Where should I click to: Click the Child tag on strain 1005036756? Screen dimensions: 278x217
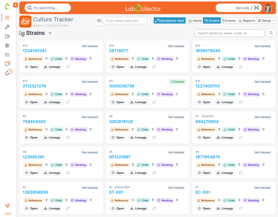(143, 94)
